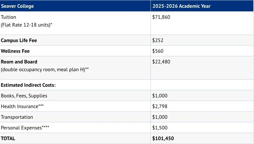This screenshot has height=144, width=254.
Task: Click the $2,798 health insurance amount
Action: tap(160, 106)
